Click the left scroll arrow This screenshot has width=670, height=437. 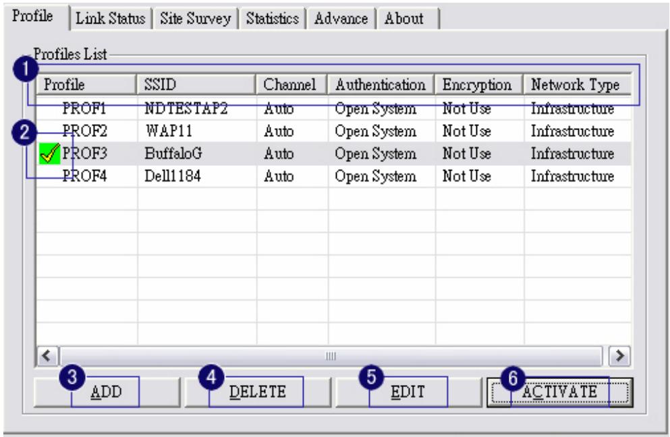click(x=47, y=356)
